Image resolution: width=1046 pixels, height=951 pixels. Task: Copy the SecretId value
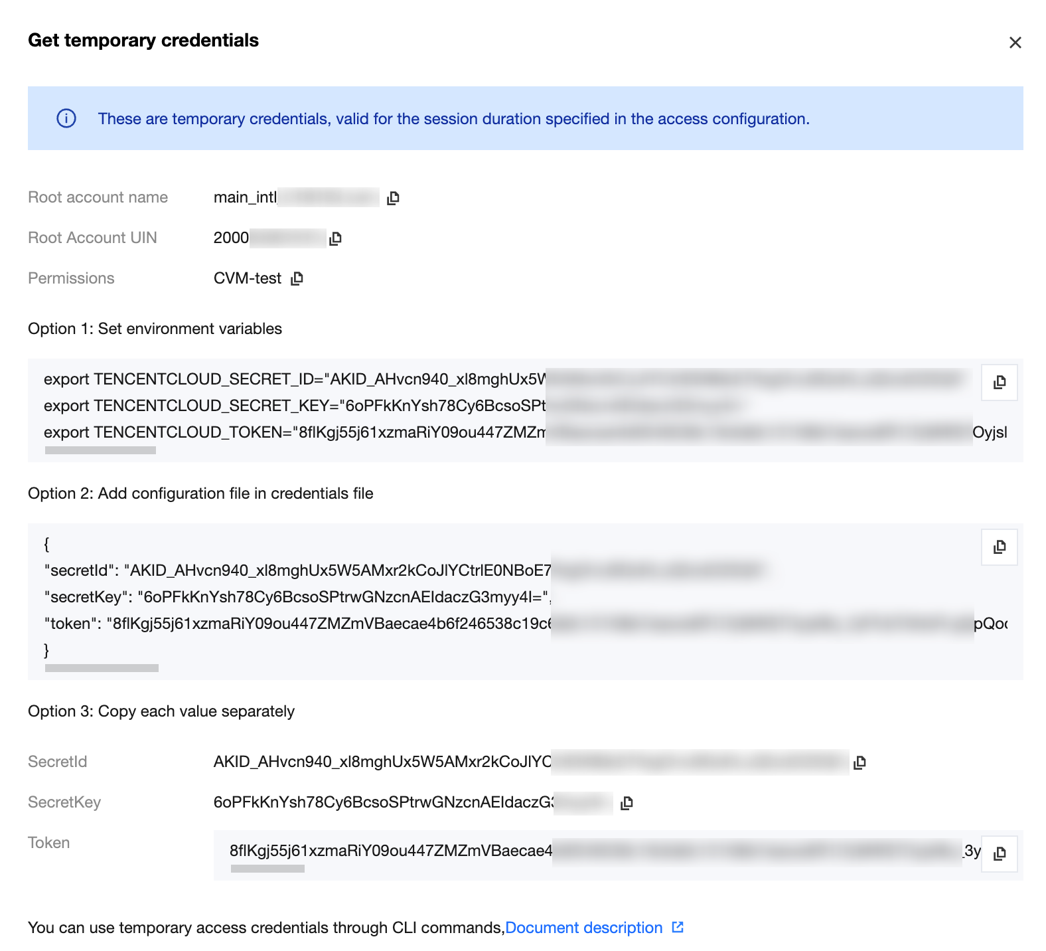tap(859, 762)
